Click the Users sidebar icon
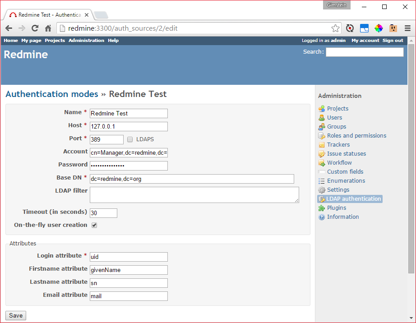This screenshot has width=416, height=323. click(322, 117)
